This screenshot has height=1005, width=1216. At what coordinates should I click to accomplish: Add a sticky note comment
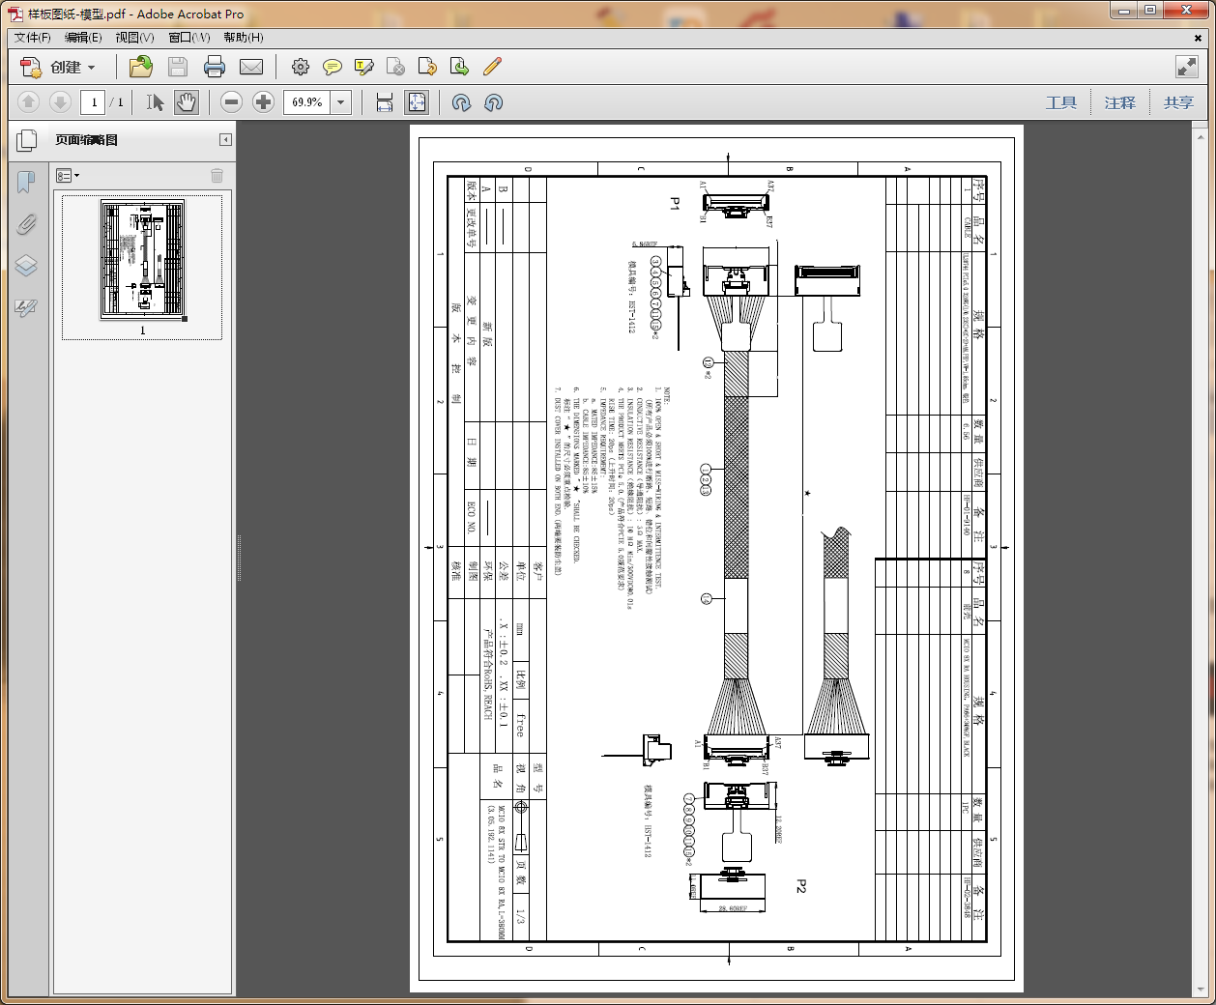[x=333, y=67]
